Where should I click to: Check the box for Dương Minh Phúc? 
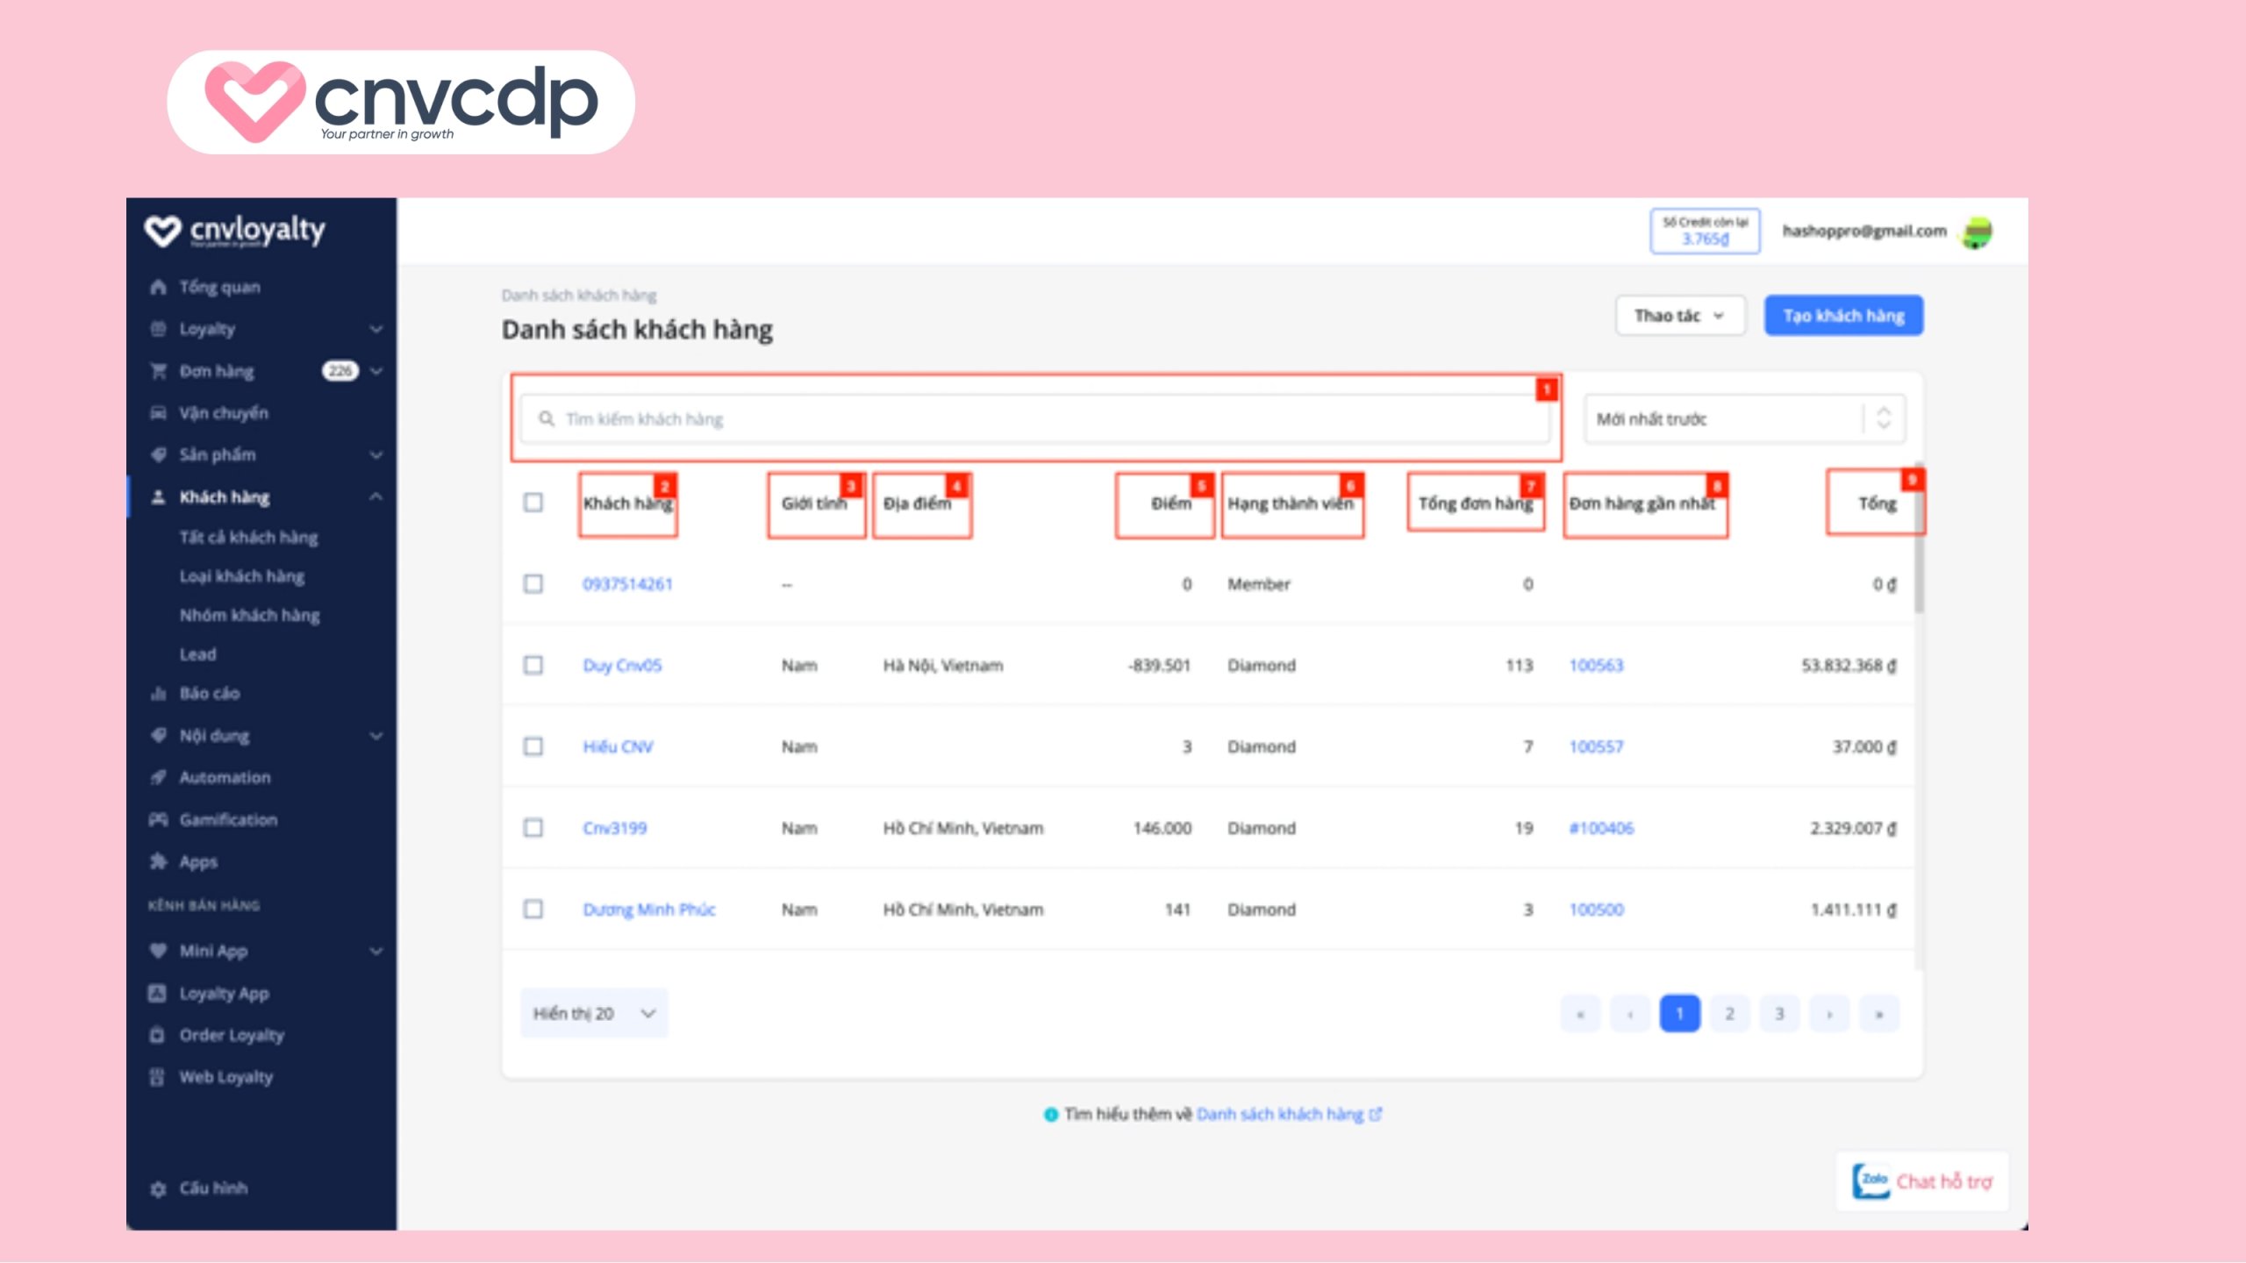point(533,909)
